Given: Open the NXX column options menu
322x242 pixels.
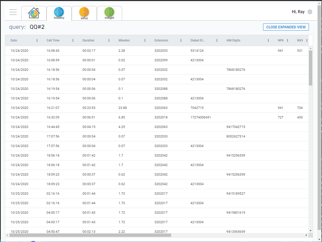Looking at the screenshot, I should (x=307, y=40).
